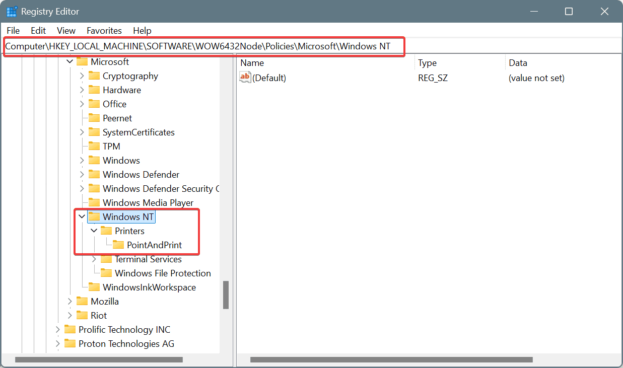Sort values by Name column header

pyautogui.click(x=326, y=63)
